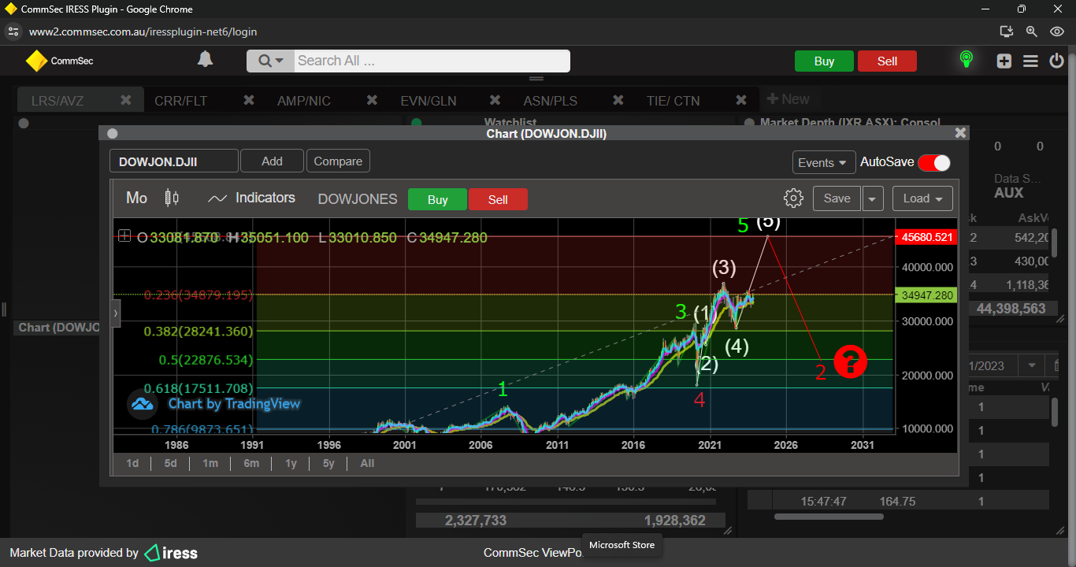Expand the chart left drawing panel arrow
Viewport: 1076px width, 567px height.
[116, 313]
